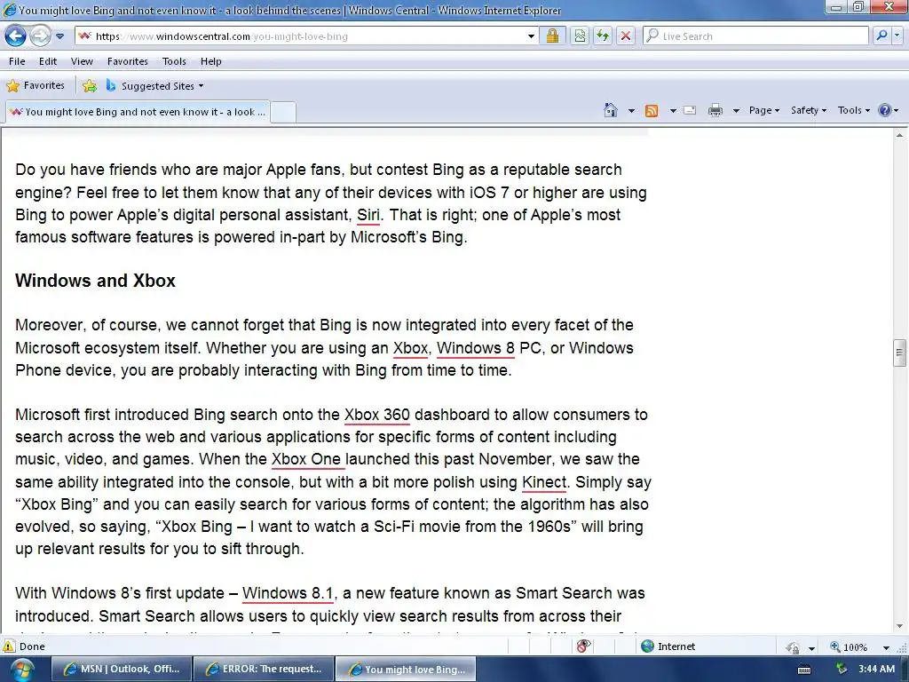Open the File menu
Image resolution: width=909 pixels, height=682 pixels.
click(x=17, y=61)
